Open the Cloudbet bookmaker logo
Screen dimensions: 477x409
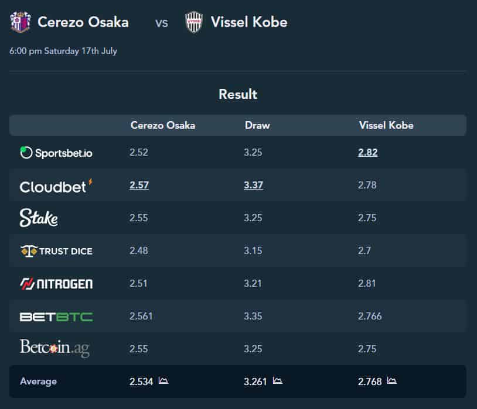pyautogui.click(x=56, y=186)
